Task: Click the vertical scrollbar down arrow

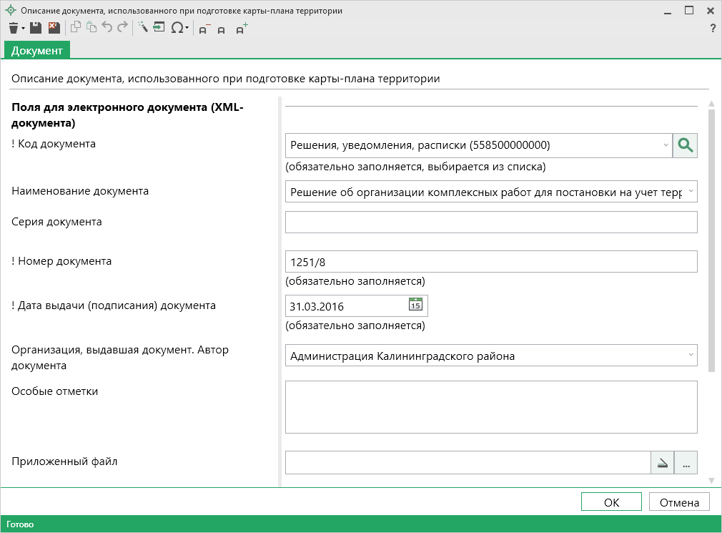Action: 711,480
